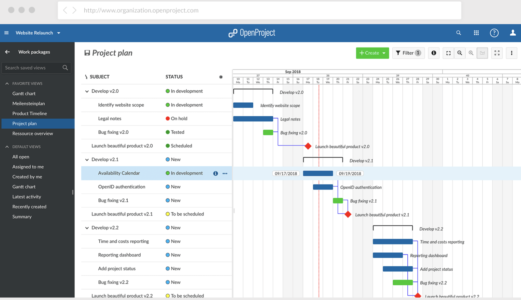This screenshot has height=300, width=521.
Task: Click the green Bug fixing v2.0 bar
Action: tap(268, 132)
